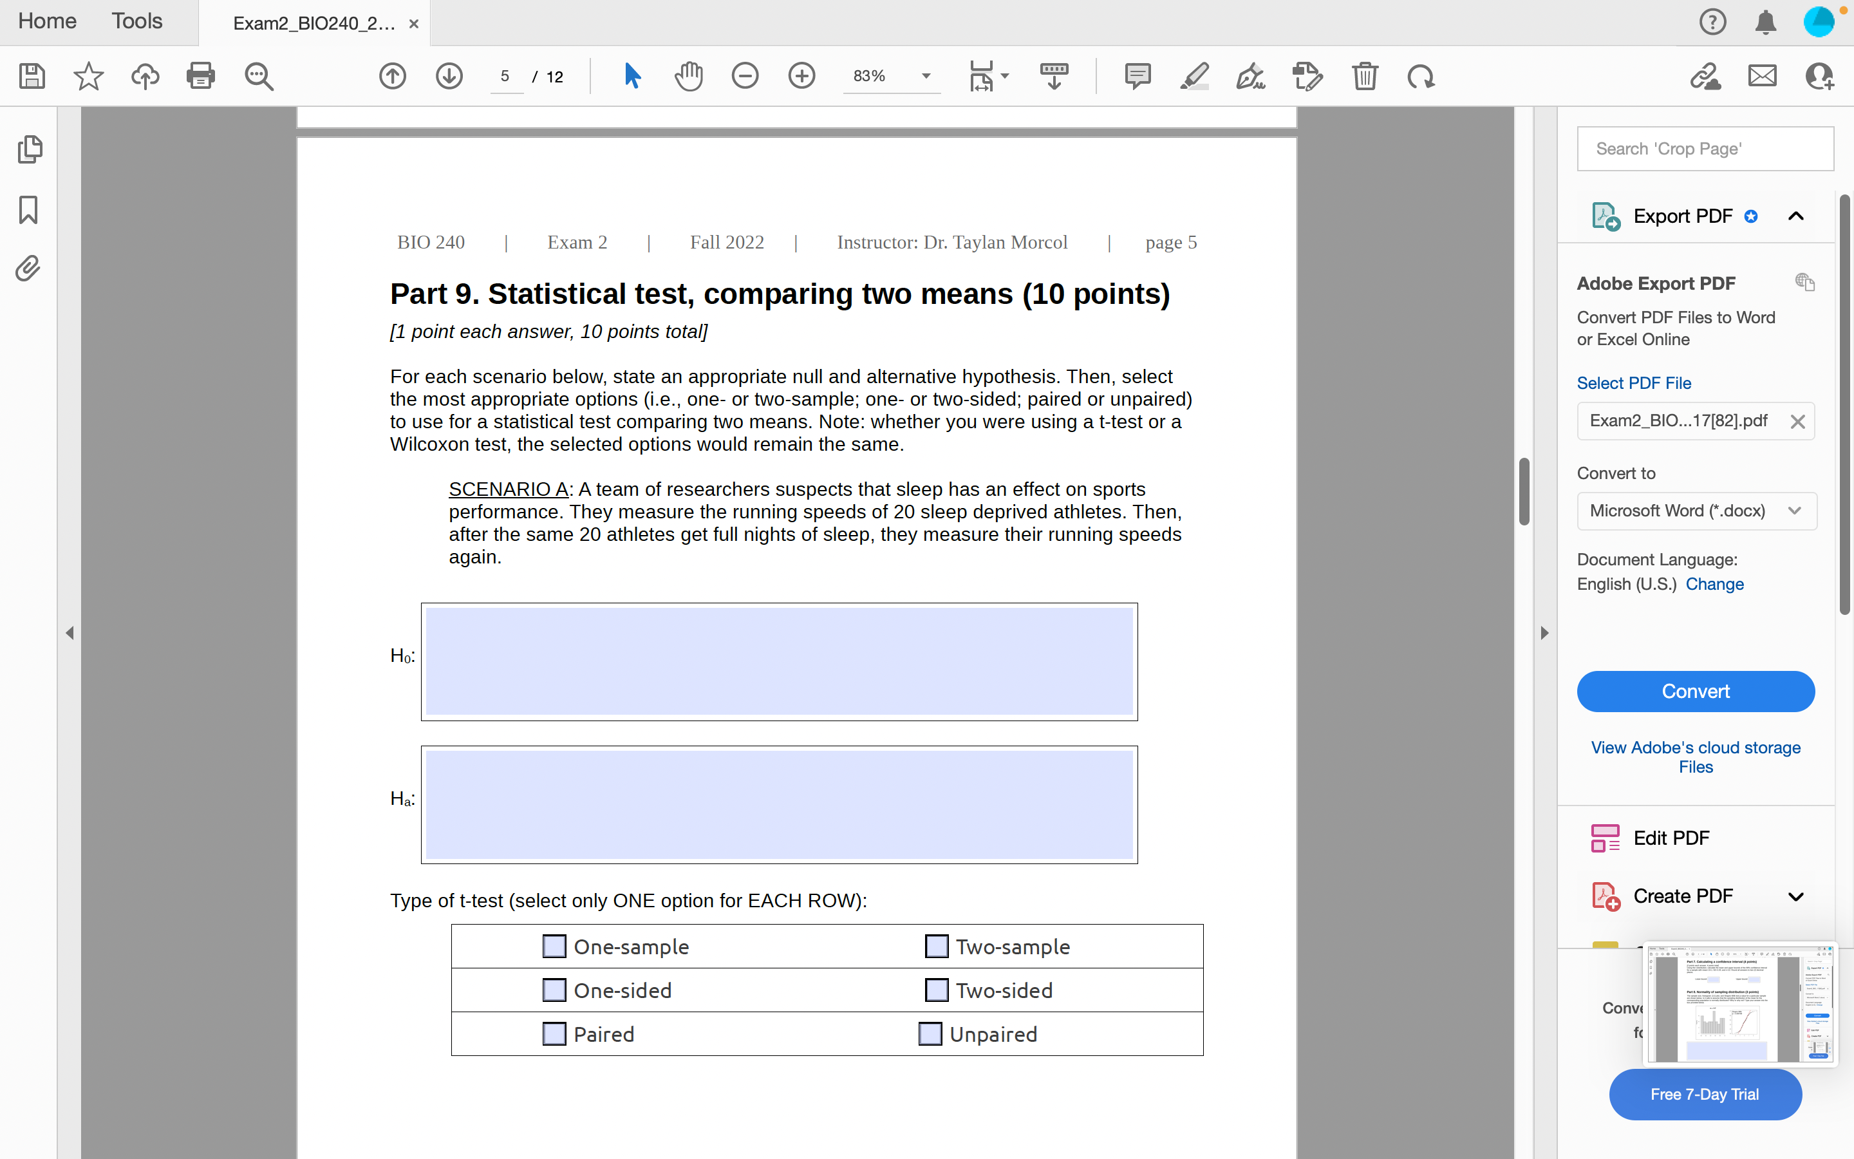Select the Fill & Sign pen tool
The height and width of the screenshot is (1159, 1854).
tap(1249, 76)
